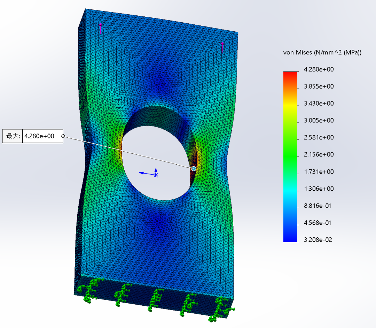The width and height of the screenshot is (376, 328).
Task: Click the 最大: callout label
Action: pos(13,136)
